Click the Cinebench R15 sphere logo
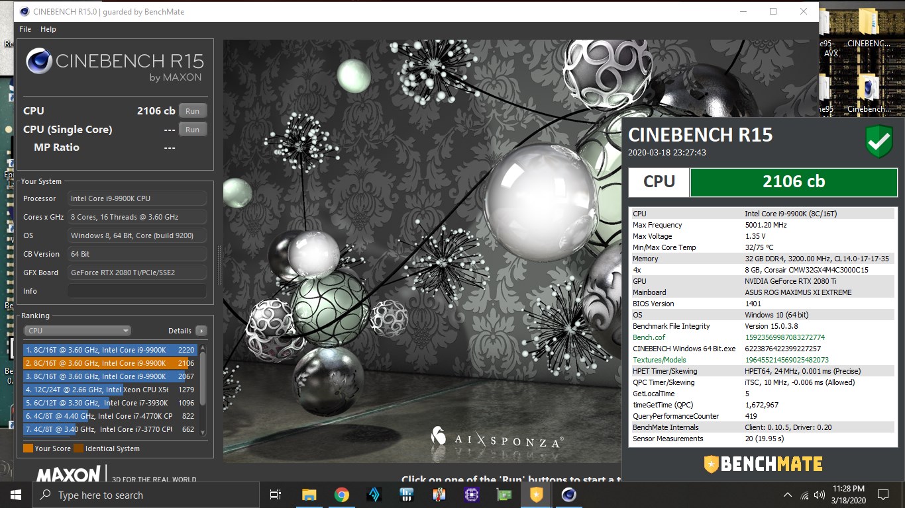 (x=39, y=61)
